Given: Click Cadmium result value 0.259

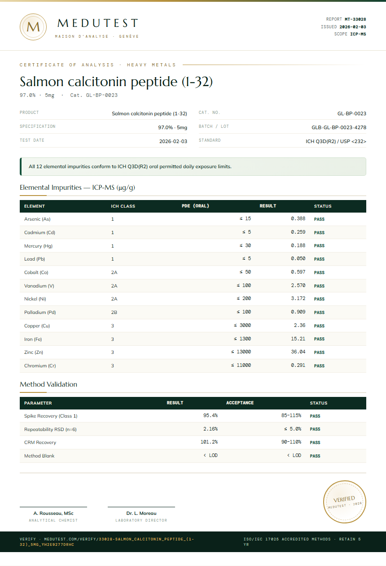Looking at the screenshot, I should coord(298,232).
